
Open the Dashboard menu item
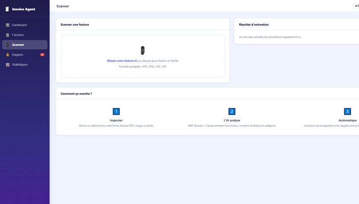25,25
